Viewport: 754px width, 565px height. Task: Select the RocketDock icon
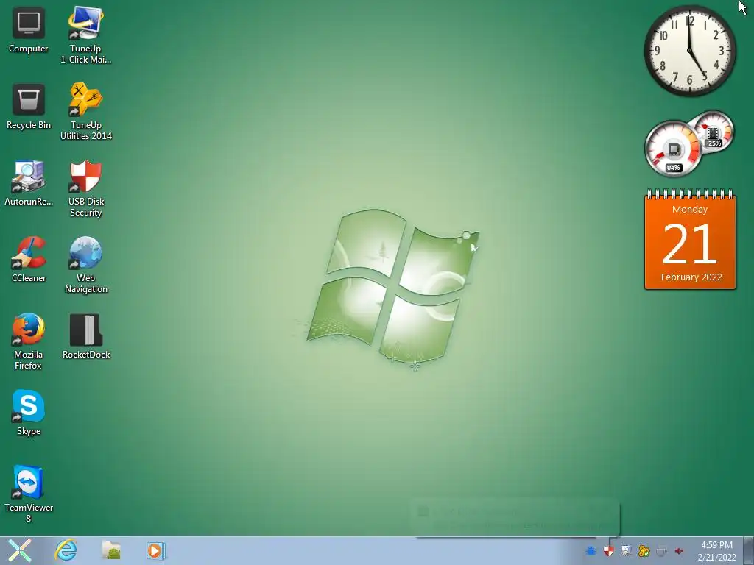pos(85,335)
